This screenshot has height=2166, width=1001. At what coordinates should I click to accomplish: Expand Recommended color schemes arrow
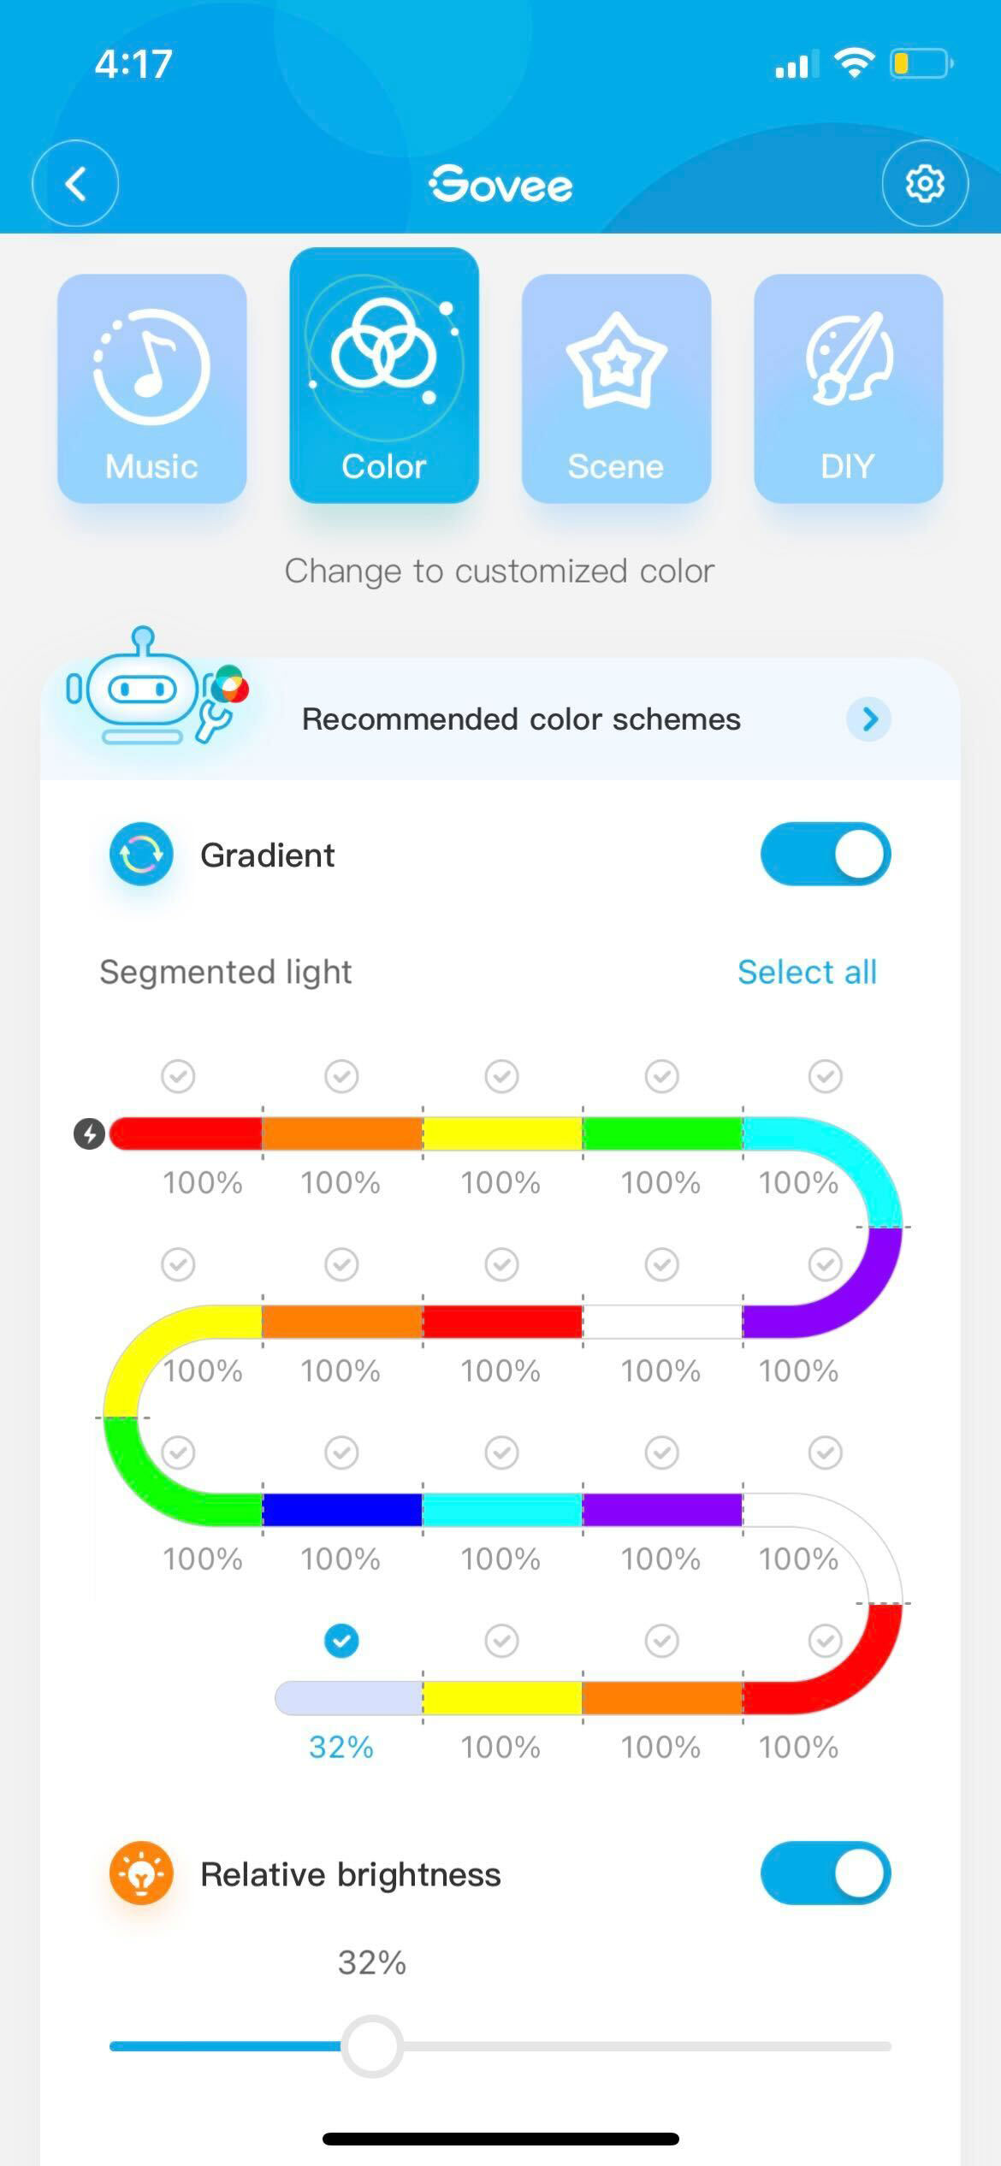pos(868,719)
